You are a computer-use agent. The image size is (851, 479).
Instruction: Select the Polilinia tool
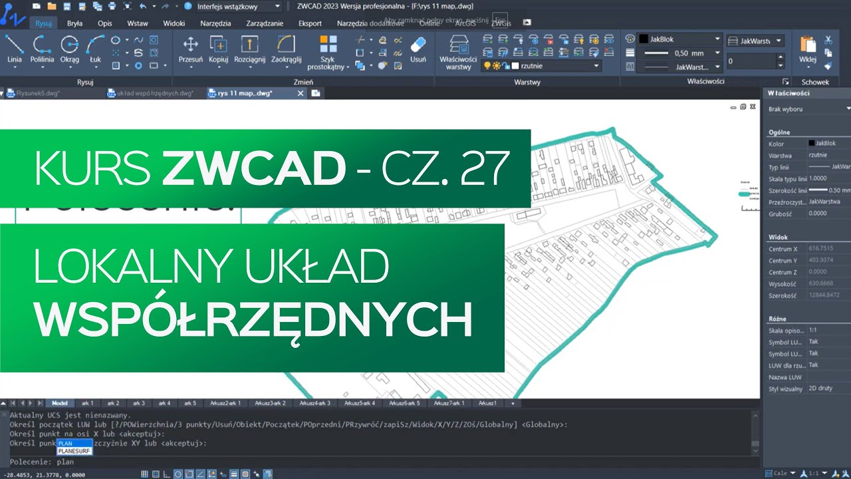[x=42, y=49]
